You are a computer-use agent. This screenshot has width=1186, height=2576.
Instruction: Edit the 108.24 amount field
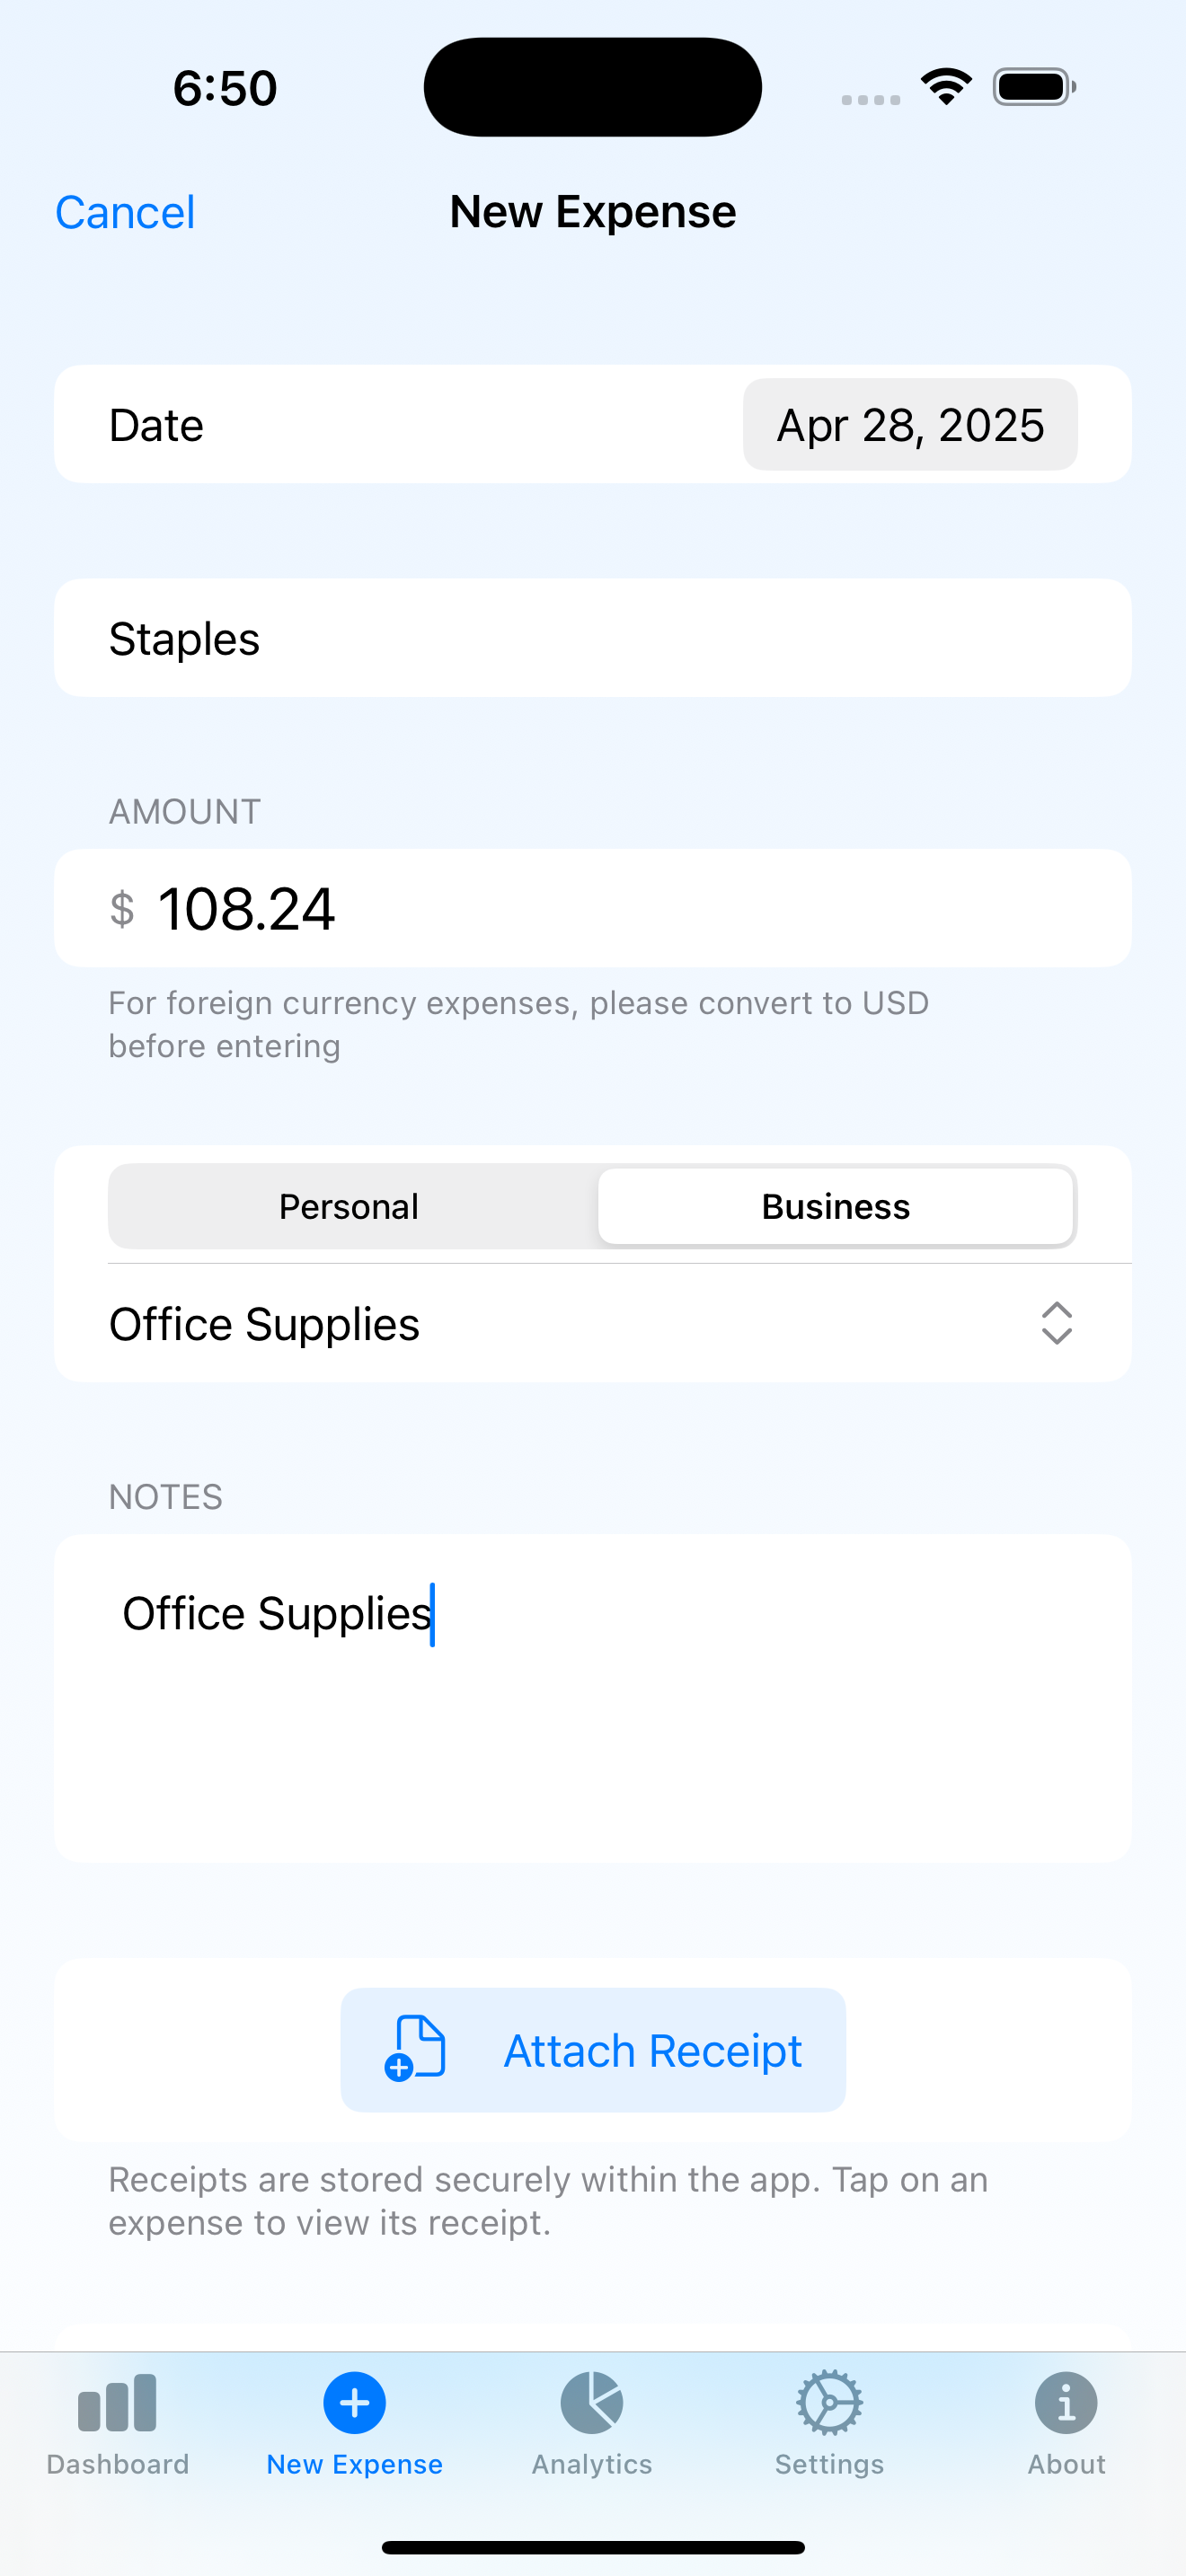(x=592, y=908)
